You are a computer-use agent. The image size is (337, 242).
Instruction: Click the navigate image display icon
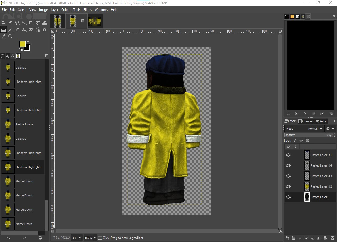click(x=281, y=231)
